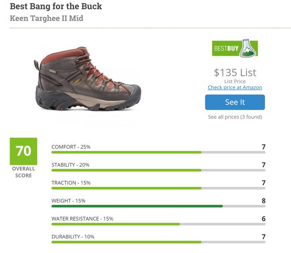Click the blue See It button
This screenshot has height=253, width=291.
(x=235, y=102)
